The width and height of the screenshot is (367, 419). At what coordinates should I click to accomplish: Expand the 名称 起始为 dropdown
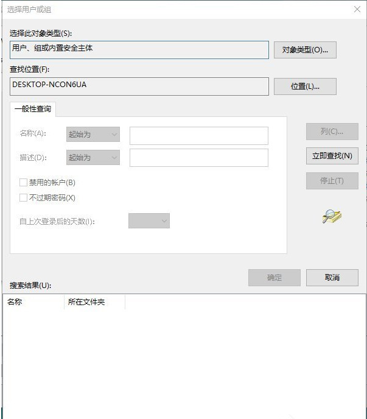pos(93,134)
